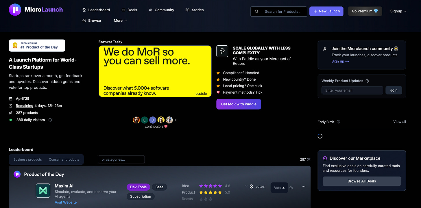
Task: Click the yellow Paddle featured banner
Action: [155, 71]
